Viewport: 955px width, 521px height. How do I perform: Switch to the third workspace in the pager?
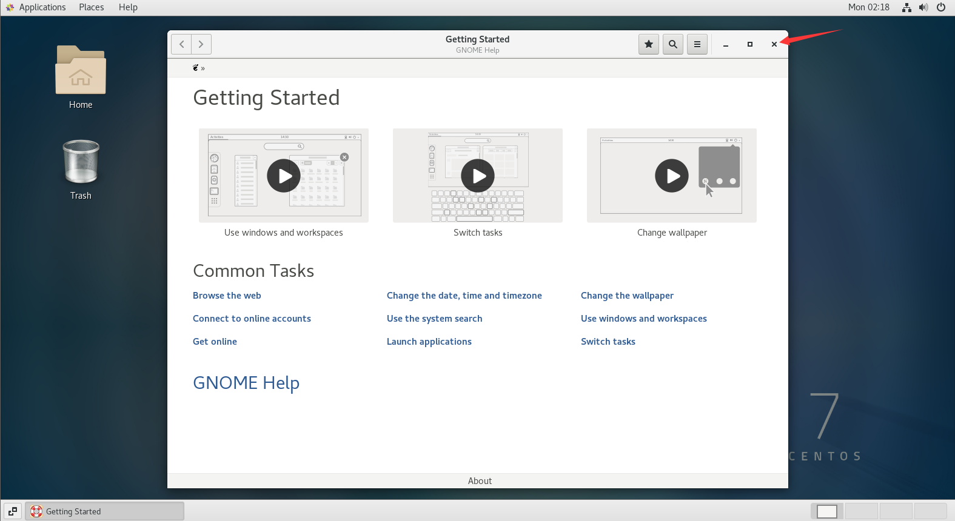896,511
